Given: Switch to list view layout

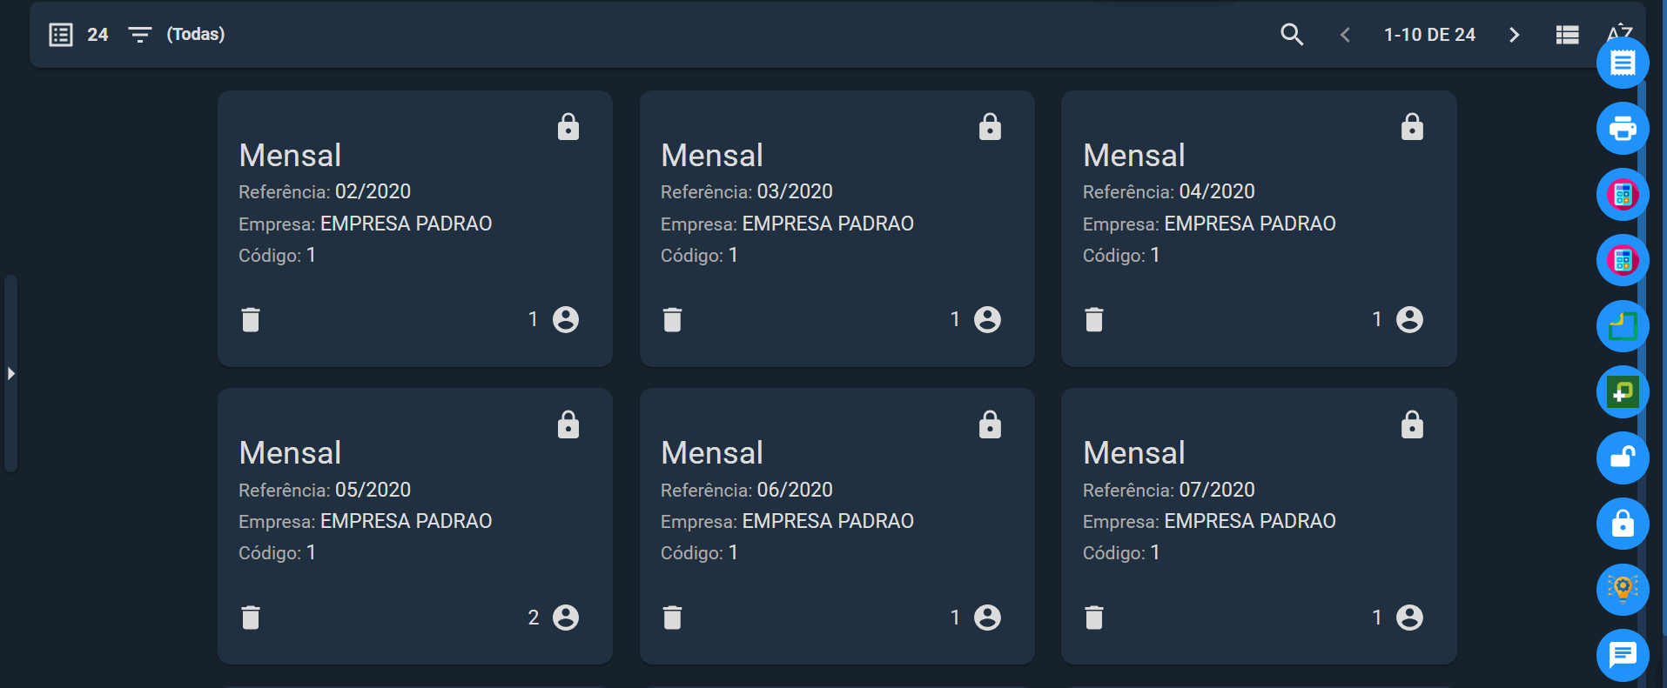Looking at the screenshot, I should pos(1567,35).
